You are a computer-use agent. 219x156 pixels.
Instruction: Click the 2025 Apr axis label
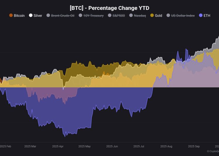57,146
